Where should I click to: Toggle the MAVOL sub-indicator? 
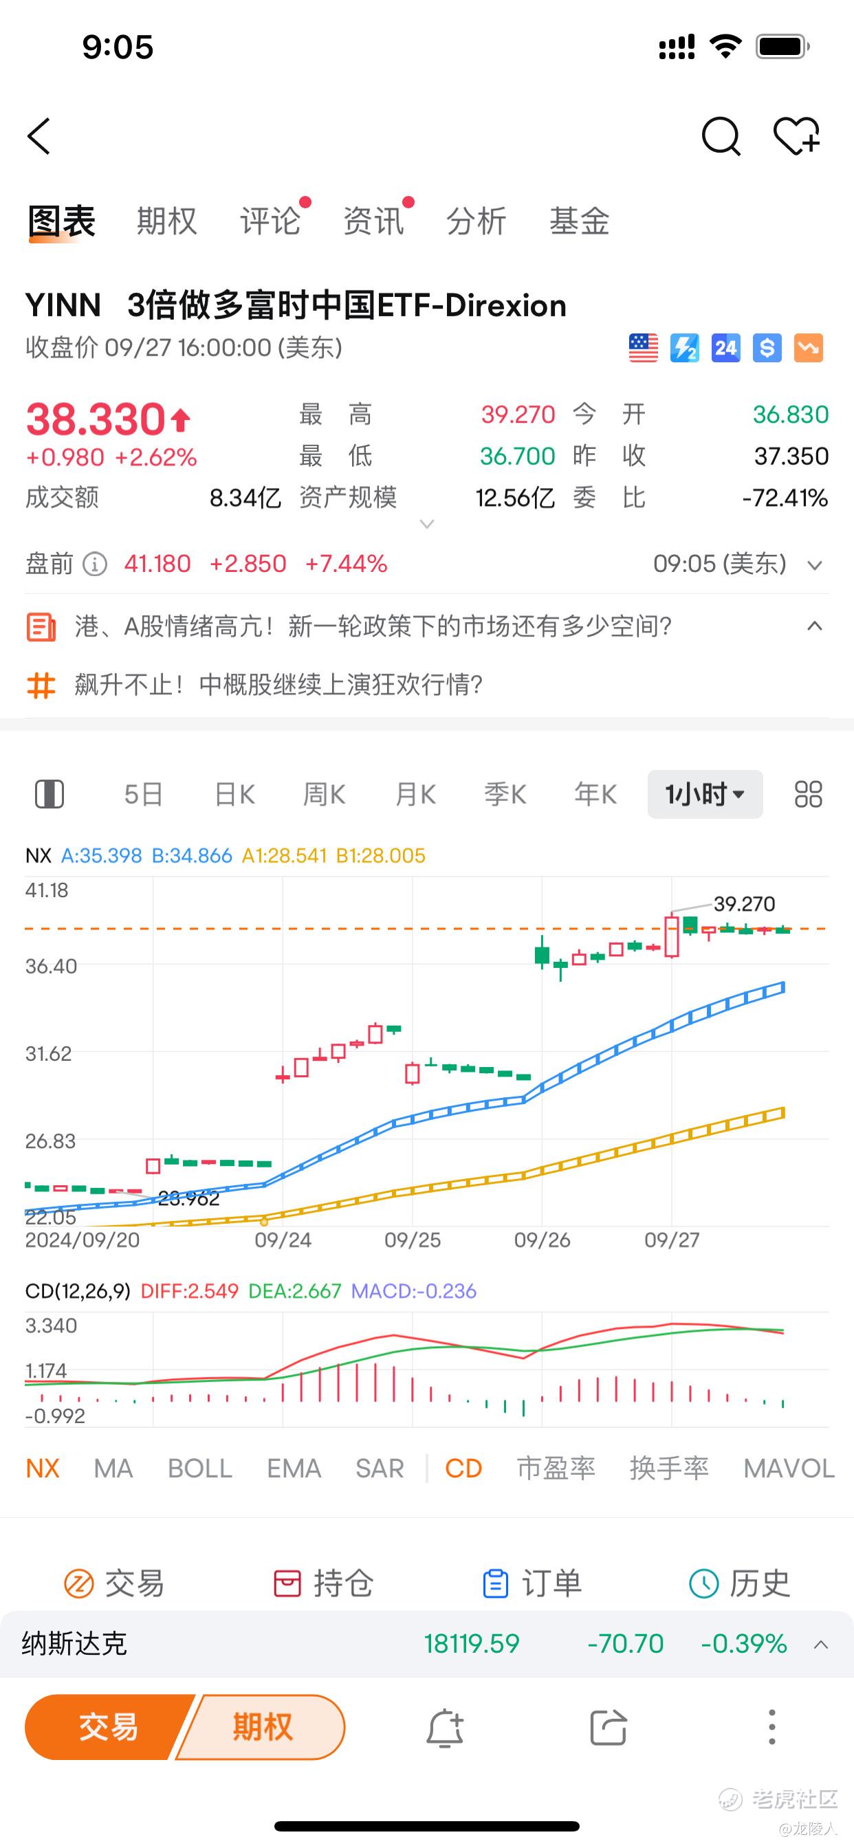(x=789, y=1468)
